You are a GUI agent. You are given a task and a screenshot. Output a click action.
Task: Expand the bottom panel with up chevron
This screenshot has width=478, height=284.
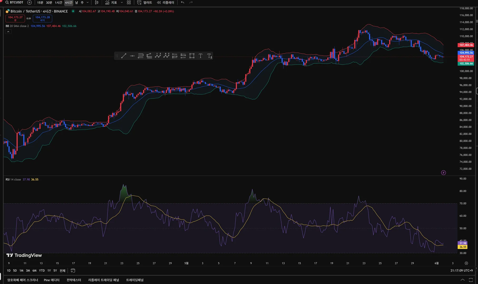tap(462, 280)
